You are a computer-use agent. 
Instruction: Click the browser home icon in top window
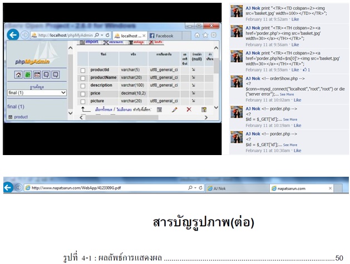coord(198,36)
